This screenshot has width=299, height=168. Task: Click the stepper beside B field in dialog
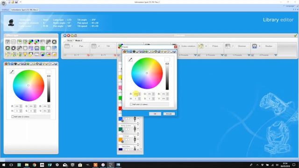tap(167, 94)
